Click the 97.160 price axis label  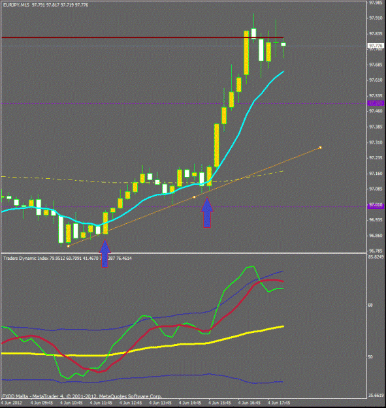pyautogui.click(x=376, y=173)
